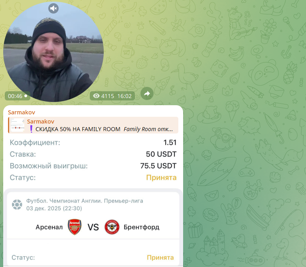Open the quoted Family Room reply preview
306x267 pixels.
[x=93, y=125]
